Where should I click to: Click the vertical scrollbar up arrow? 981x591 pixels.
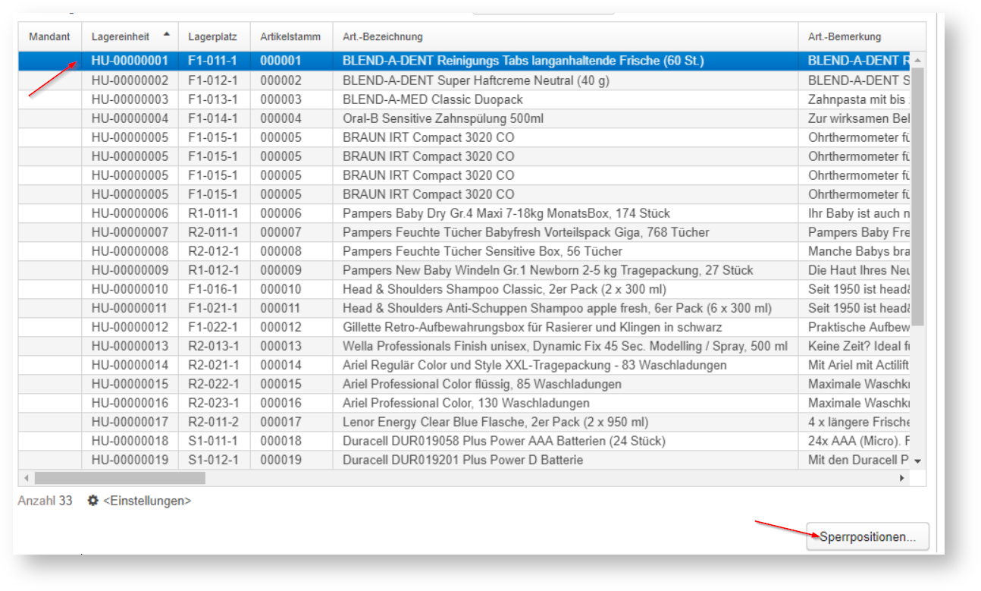tap(917, 60)
